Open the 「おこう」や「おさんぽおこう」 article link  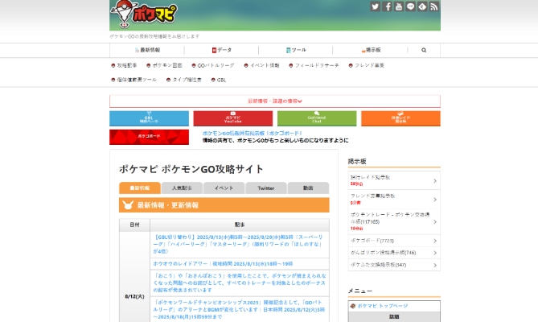click(240, 283)
